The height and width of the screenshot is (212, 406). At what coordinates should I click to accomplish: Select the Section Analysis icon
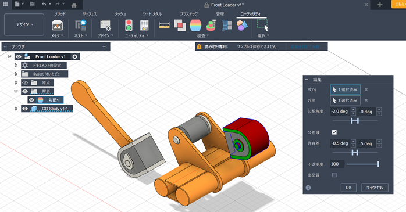tap(227, 26)
